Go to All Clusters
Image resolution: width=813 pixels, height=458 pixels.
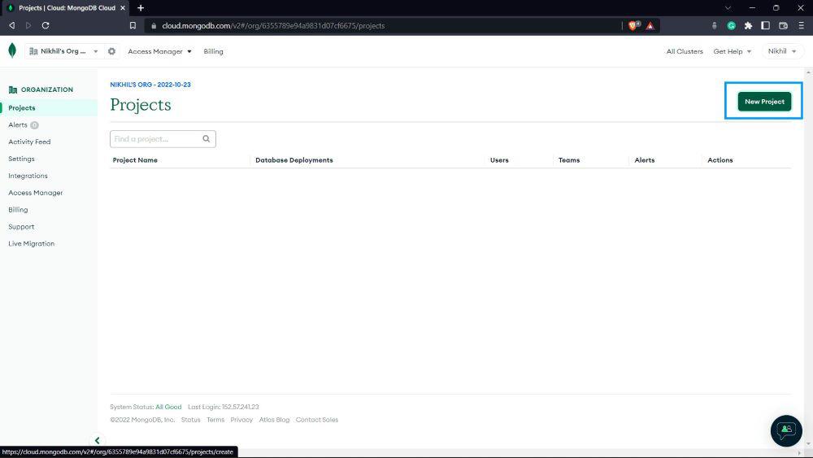tap(685, 51)
